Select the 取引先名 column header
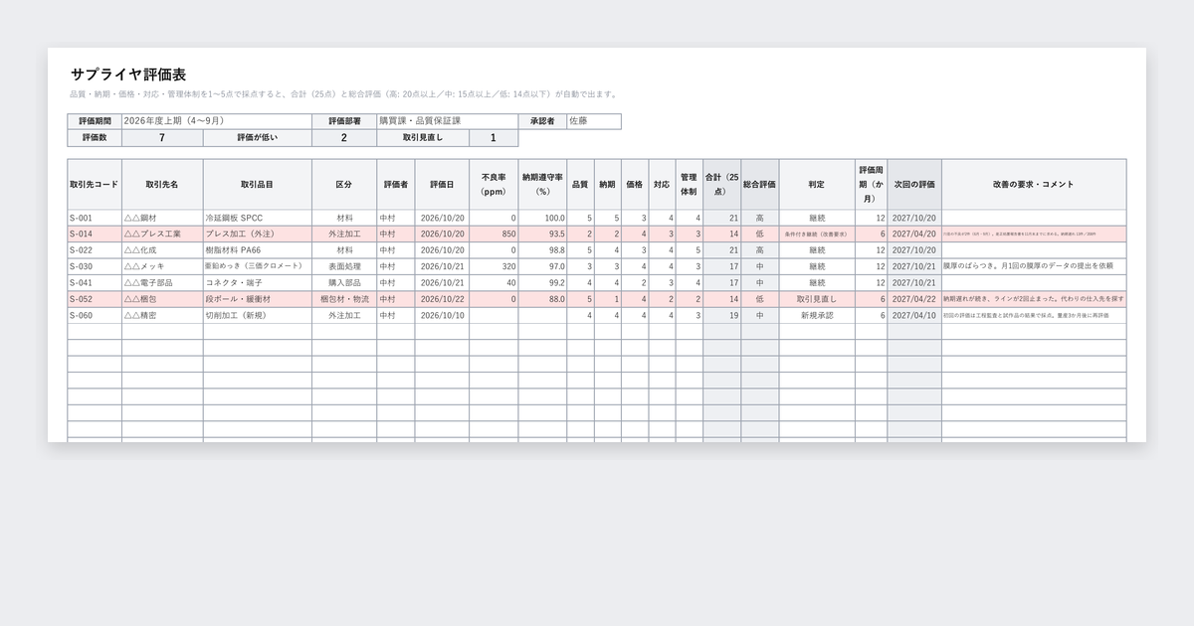This screenshot has width=1194, height=626. [x=162, y=185]
